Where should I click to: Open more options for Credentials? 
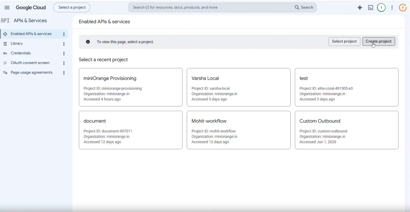[64, 53]
